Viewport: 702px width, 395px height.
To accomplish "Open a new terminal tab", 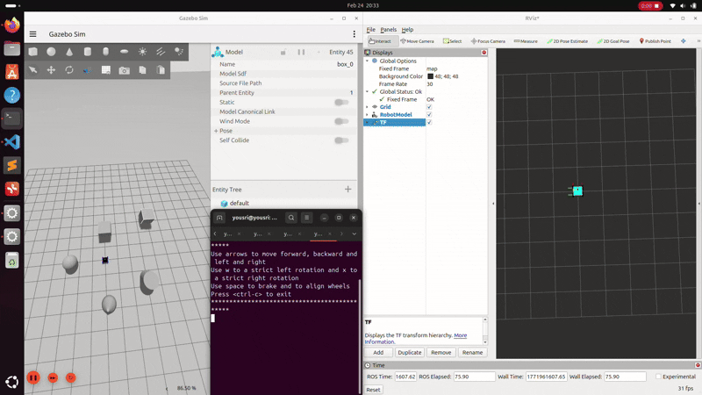I will pyautogui.click(x=219, y=218).
